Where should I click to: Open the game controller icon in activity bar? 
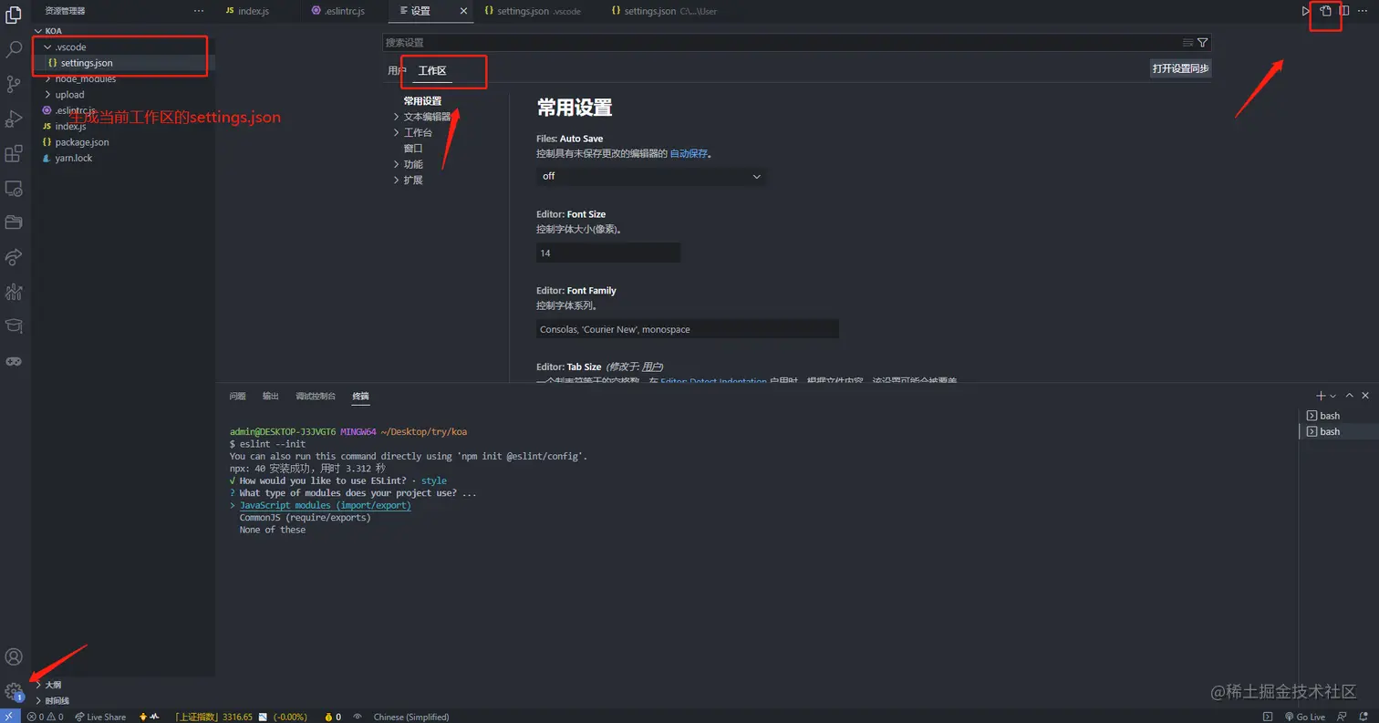tap(14, 361)
